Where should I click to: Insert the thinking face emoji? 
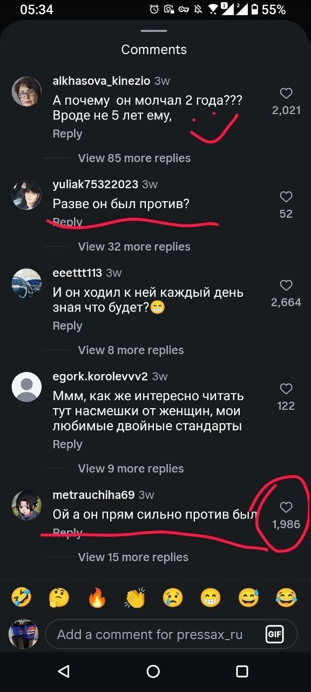pyautogui.click(x=59, y=597)
